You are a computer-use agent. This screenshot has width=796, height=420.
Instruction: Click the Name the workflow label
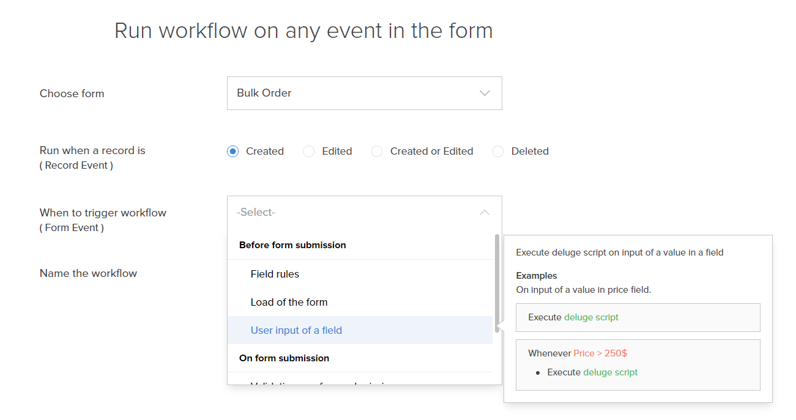pyautogui.click(x=88, y=273)
